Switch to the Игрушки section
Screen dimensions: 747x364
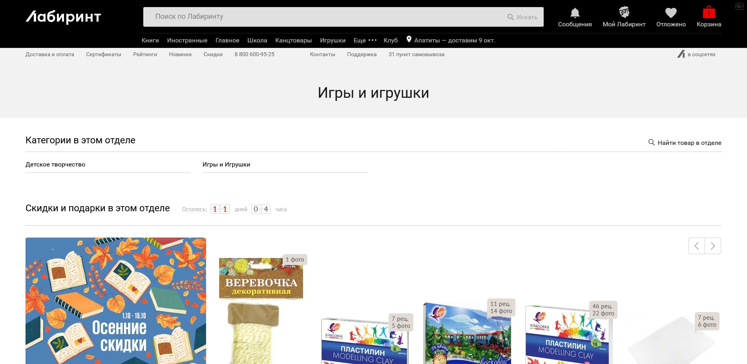[x=332, y=40]
